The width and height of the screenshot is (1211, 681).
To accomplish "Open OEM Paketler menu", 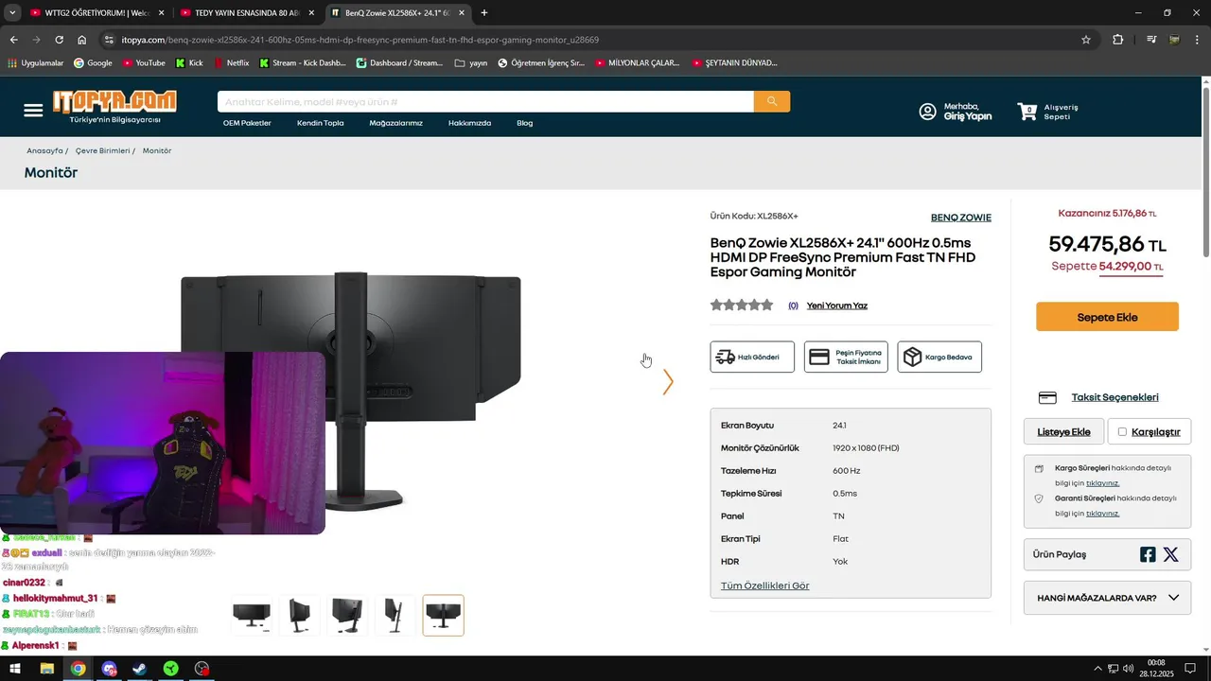I will 247,123.
